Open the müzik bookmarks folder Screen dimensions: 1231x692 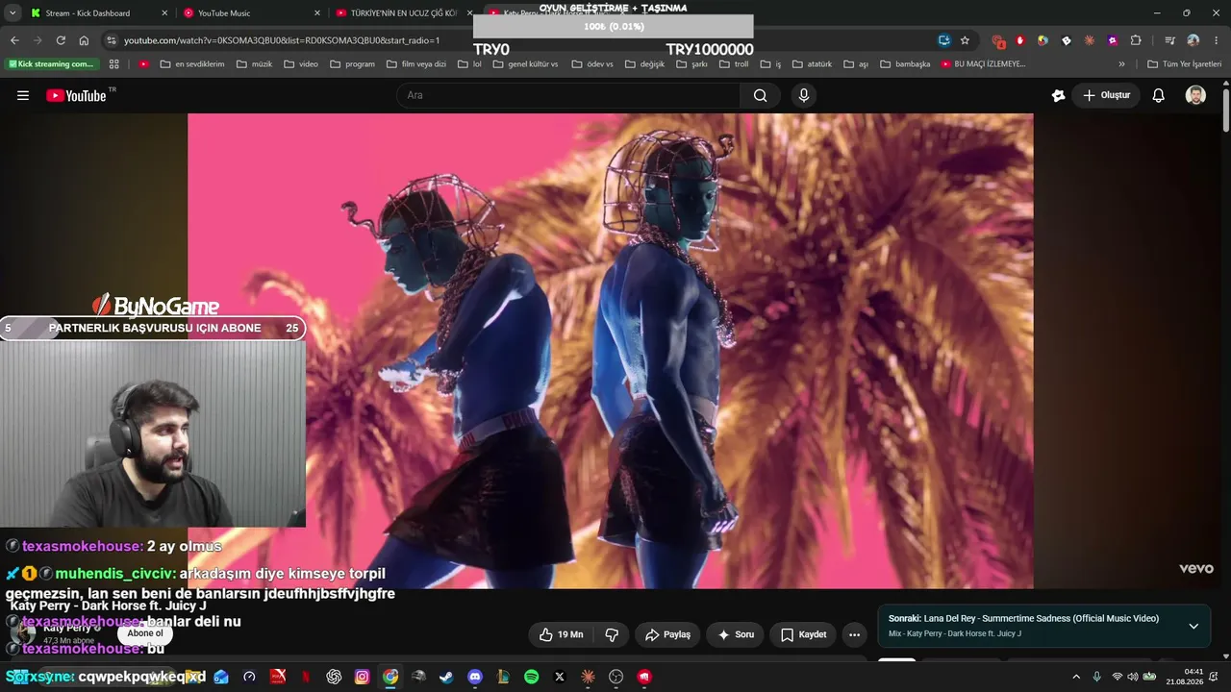pyautogui.click(x=254, y=64)
